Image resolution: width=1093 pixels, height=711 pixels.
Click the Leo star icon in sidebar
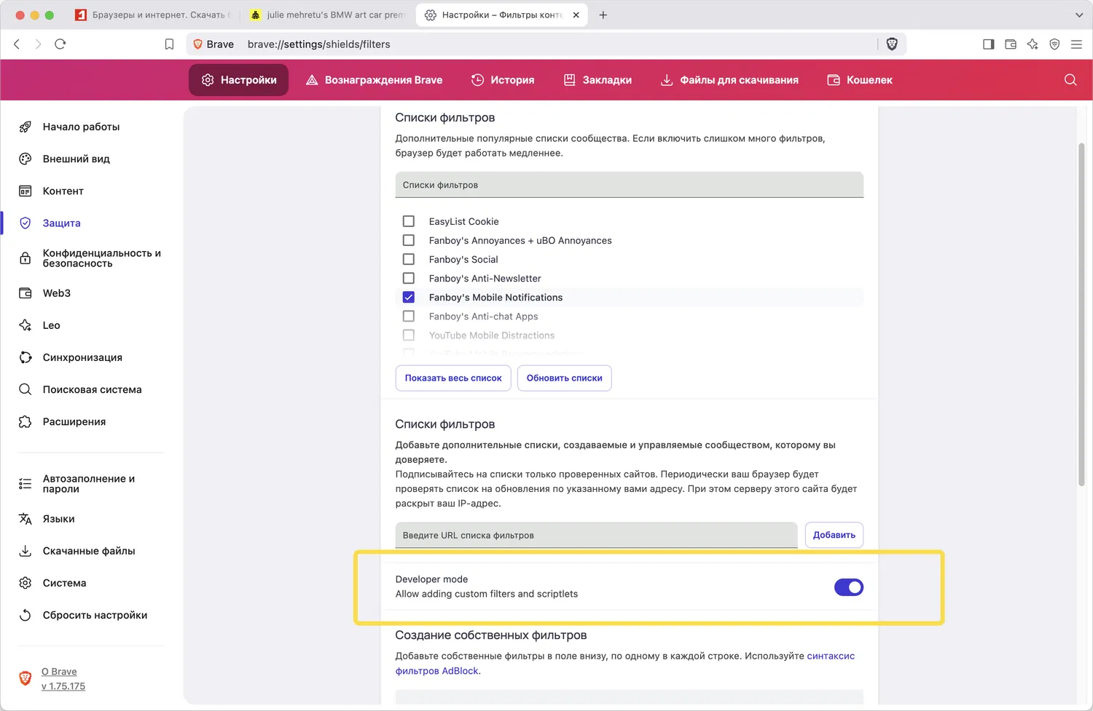(26, 325)
